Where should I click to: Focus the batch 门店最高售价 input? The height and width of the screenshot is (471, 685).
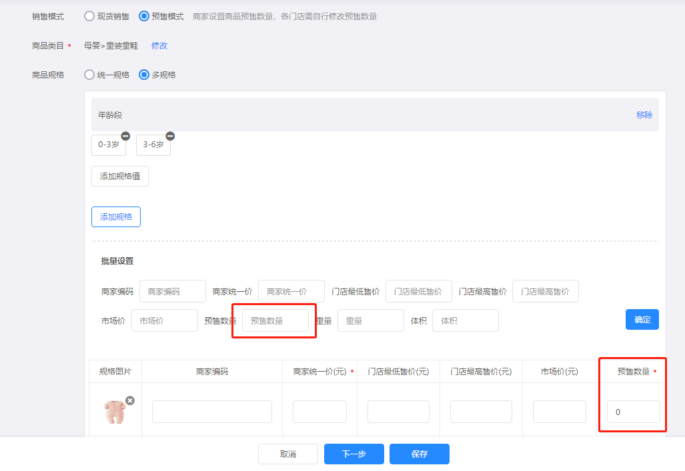[x=546, y=291]
